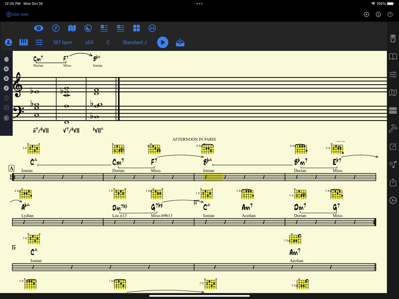Open the gear wheel settings icon in right sidebar

pyautogui.click(x=393, y=201)
